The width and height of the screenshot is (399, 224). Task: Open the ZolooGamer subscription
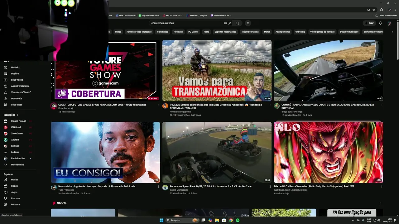pyautogui.click(x=17, y=133)
